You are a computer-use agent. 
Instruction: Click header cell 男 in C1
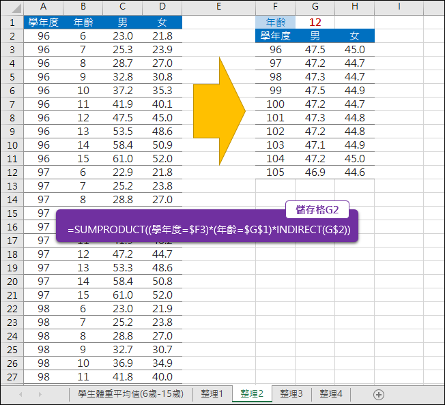coord(122,22)
